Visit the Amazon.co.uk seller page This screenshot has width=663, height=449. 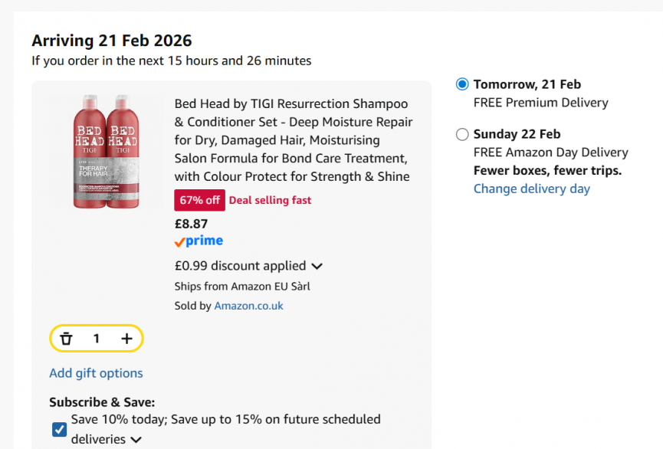point(248,305)
